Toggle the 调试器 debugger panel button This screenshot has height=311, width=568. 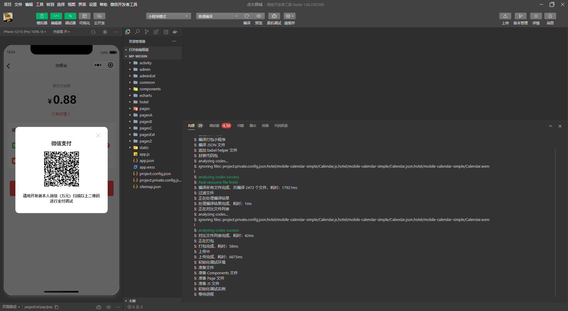pyautogui.click(x=70, y=16)
